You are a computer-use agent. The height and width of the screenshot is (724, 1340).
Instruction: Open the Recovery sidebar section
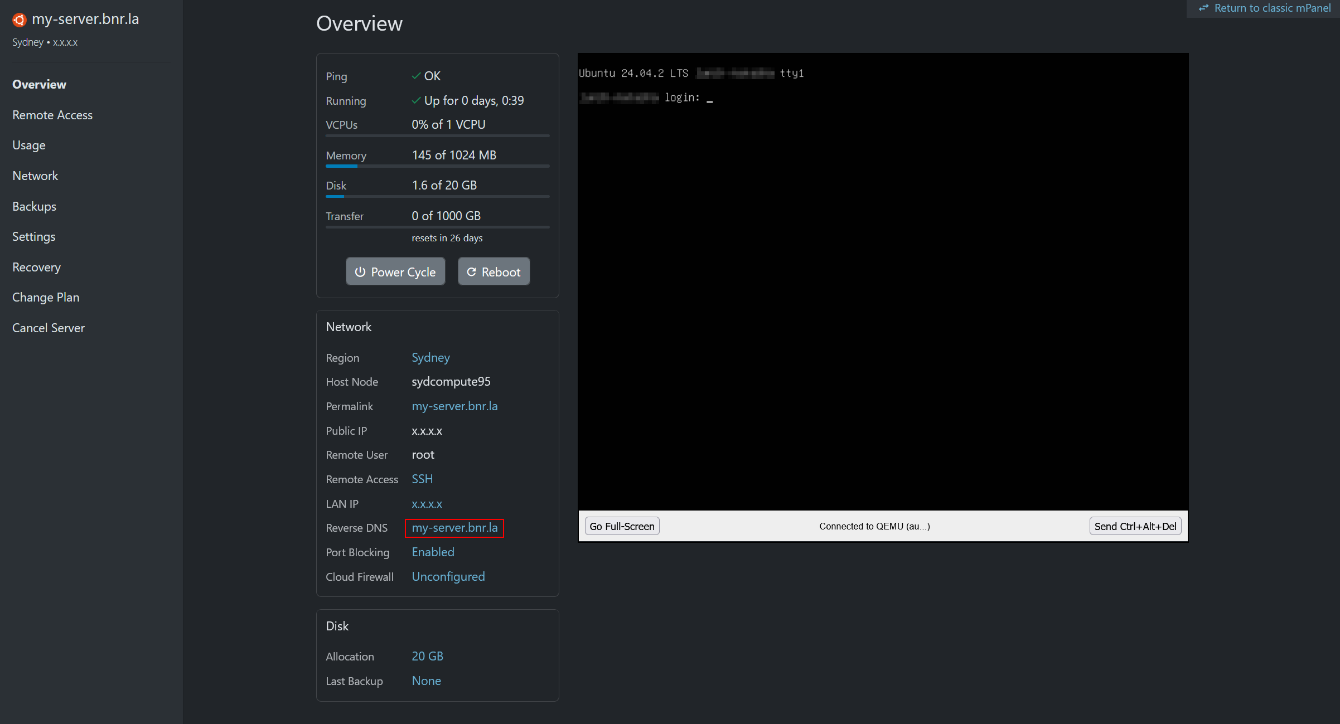36,267
